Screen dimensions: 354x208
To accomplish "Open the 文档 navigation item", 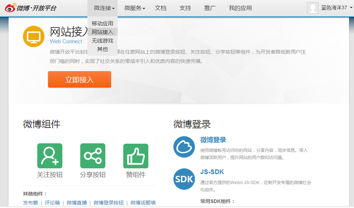I will [x=161, y=8].
